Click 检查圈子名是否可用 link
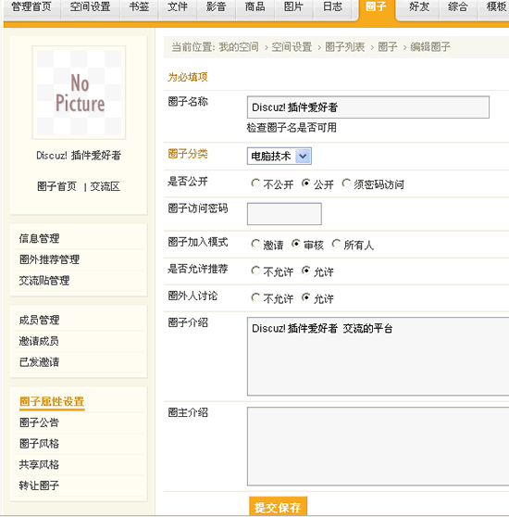The height and width of the screenshot is (517, 509). tap(292, 127)
